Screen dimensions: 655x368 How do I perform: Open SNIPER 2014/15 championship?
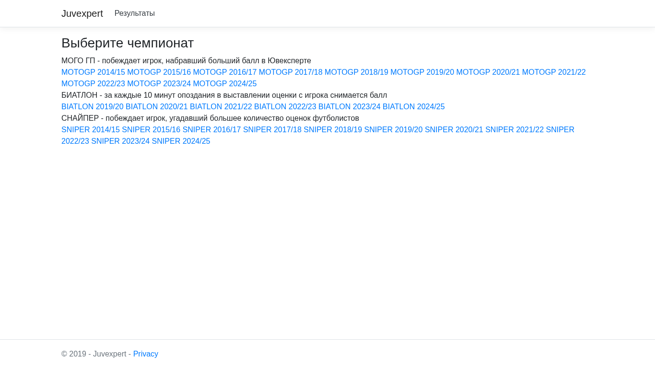91,130
